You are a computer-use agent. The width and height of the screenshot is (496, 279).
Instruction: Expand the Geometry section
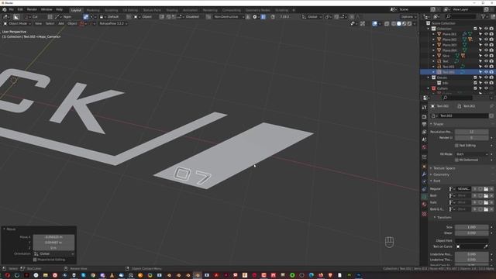click(441, 174)
